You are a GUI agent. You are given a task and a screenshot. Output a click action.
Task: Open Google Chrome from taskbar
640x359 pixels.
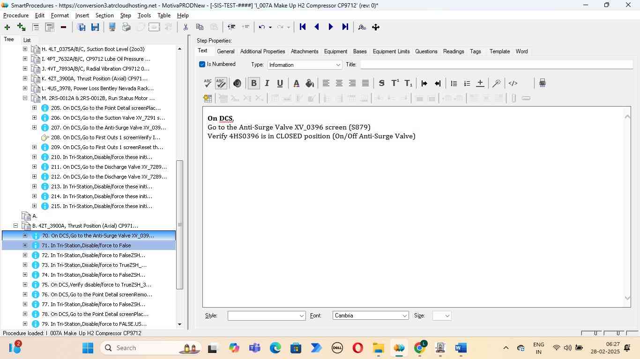pyautogui.click(x=420, y=348)
